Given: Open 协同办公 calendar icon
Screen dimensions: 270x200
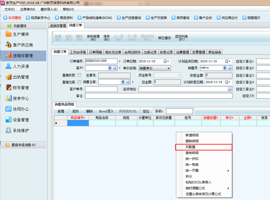Looking at the screenshot, I should point(9,109).
